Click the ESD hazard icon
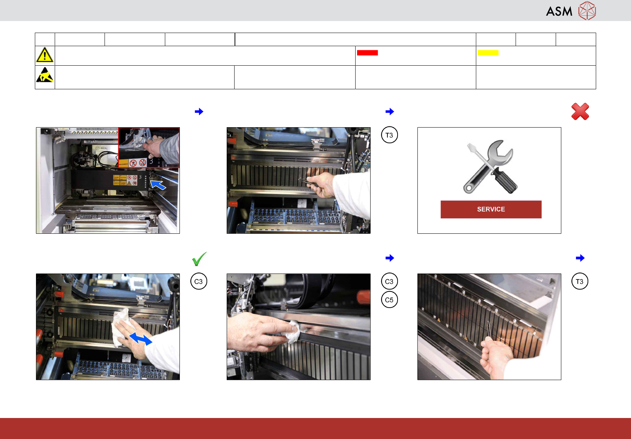The image size is (631, 439). pos(45,75)
